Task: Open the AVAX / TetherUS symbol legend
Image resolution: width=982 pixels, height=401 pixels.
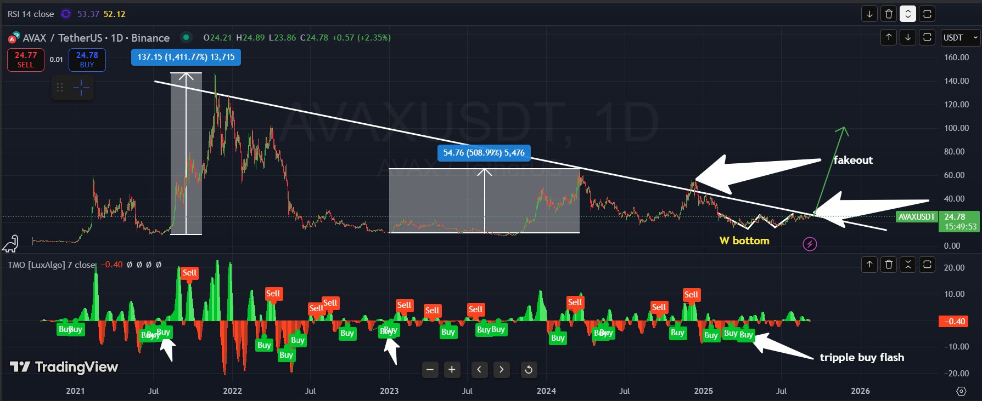Action: [96, 38]
